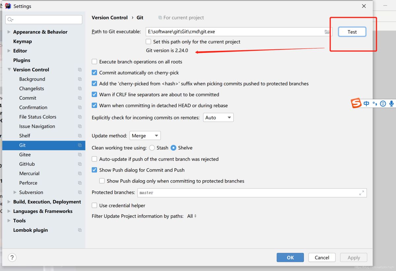This screenshot has height=271, width=396.
Task: Click the Sogou input method S icon
Action: (356, 103)
